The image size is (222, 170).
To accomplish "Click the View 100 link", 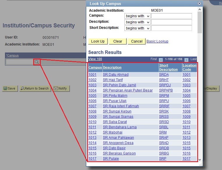I will point(95,59).
